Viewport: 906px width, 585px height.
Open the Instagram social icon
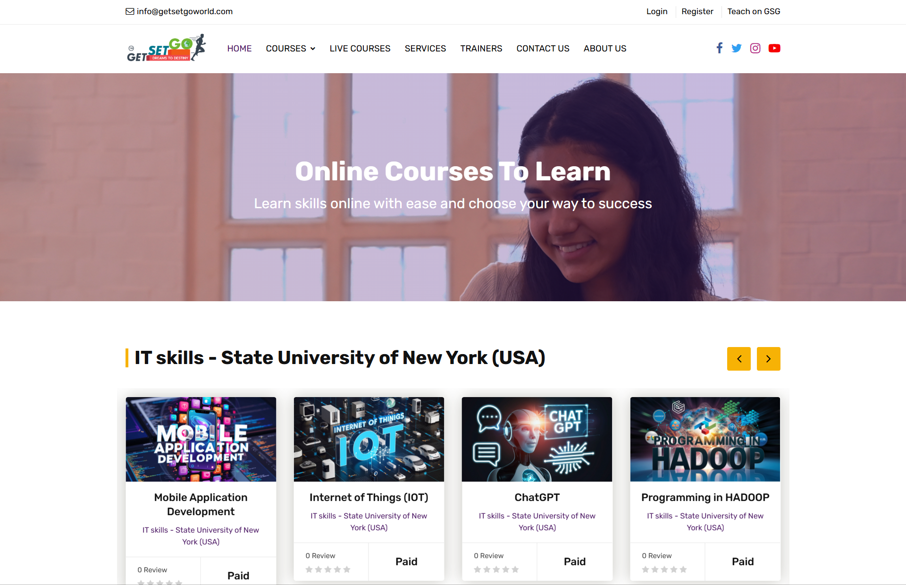[755, 48]
